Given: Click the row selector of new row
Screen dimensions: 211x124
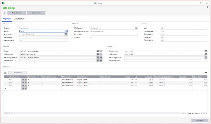Looking at the screenshot, I should (x=6, y=89).
